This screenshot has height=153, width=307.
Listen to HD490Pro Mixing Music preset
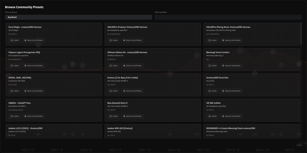(x=213, y=40)
